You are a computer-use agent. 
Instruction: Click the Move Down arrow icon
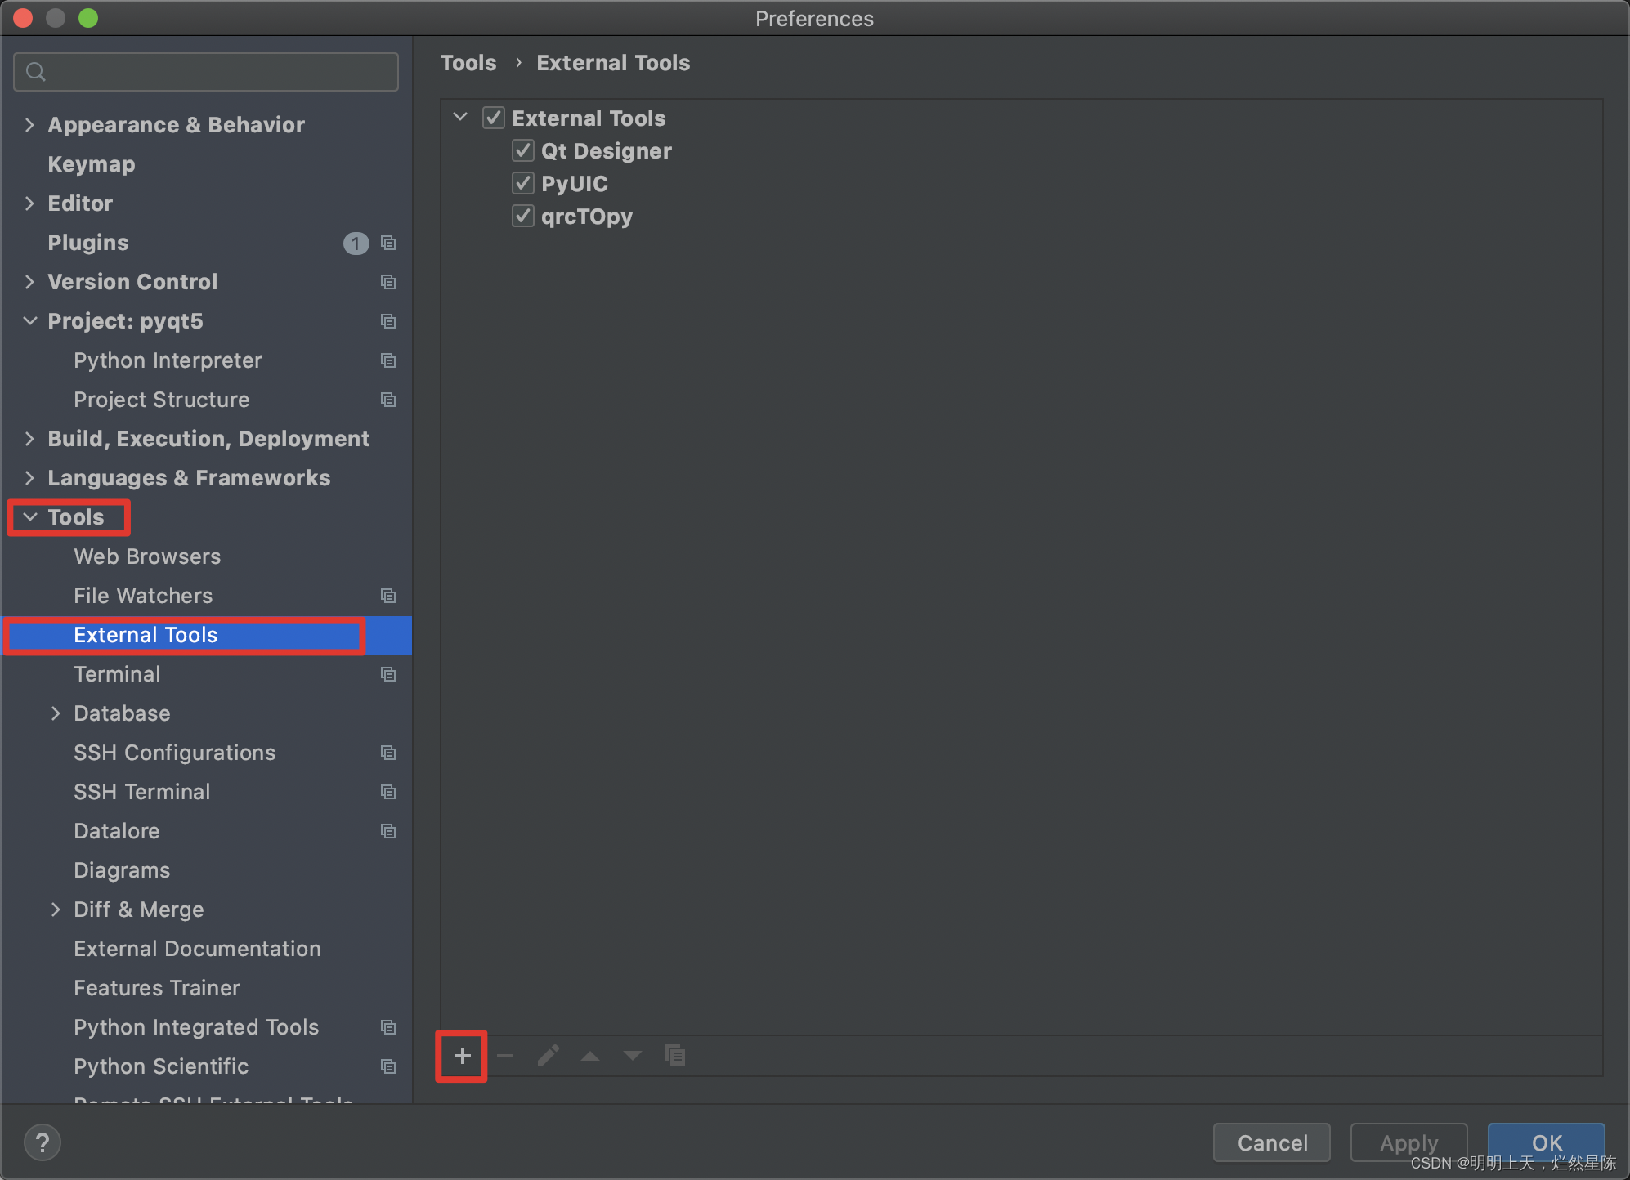click(x=633, y=1056)
